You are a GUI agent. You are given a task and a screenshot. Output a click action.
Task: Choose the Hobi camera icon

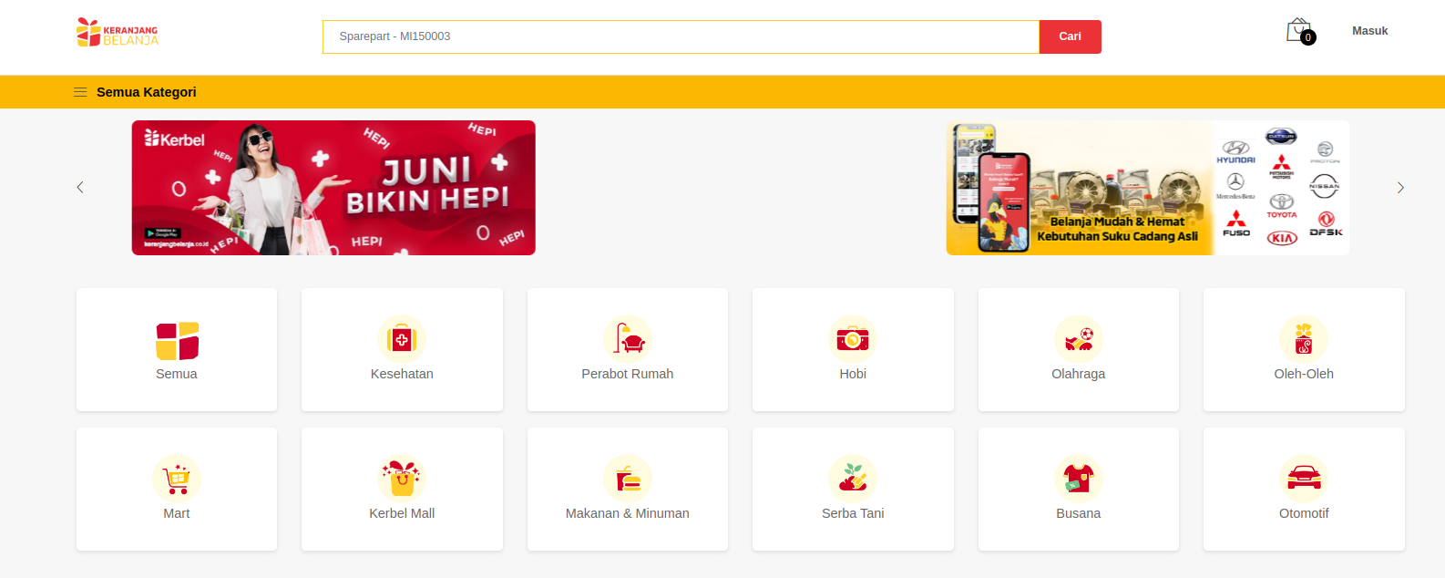[853, 339]
